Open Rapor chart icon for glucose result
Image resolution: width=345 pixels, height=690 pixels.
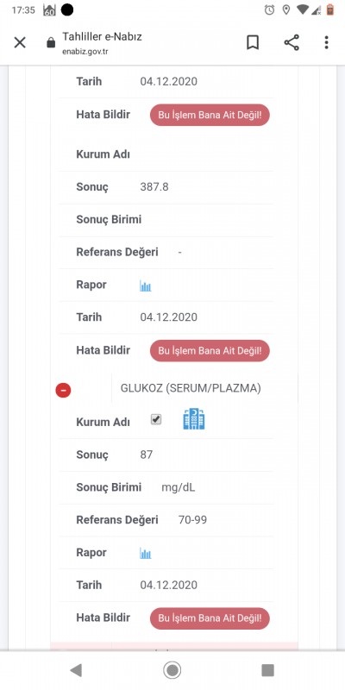pyautogui.click(x=146, y=554)
